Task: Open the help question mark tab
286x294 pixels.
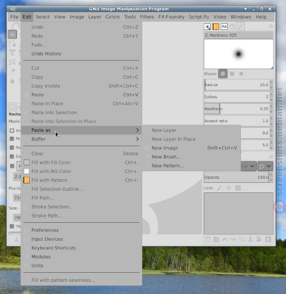Action: 232,27
